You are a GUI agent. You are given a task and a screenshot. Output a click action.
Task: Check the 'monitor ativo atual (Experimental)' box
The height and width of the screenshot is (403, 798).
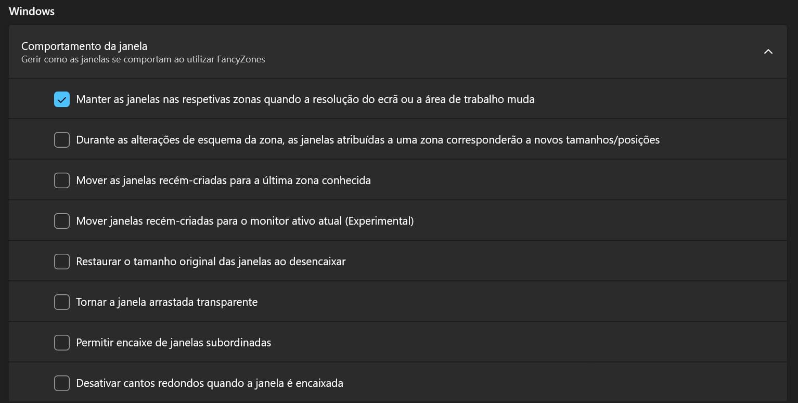click(x=62, y=221)
